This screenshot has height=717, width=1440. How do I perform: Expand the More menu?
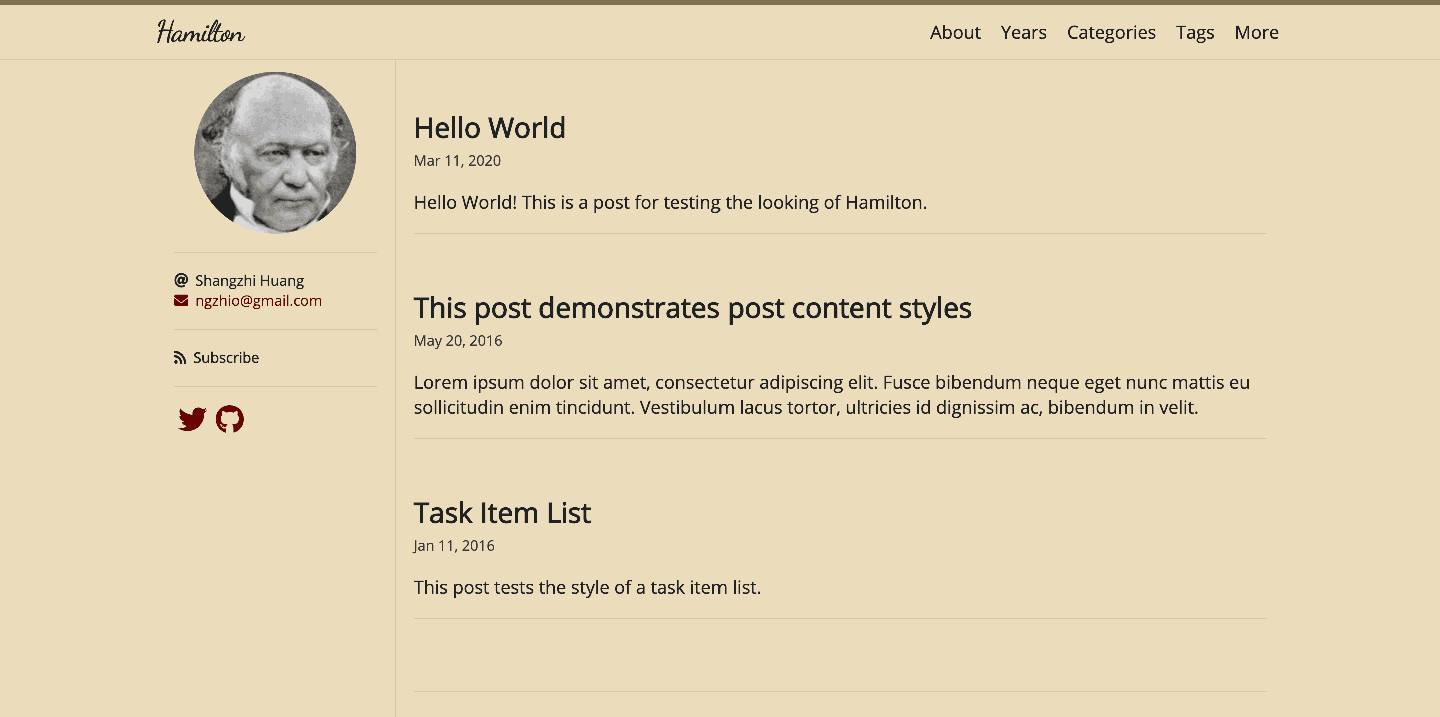pos(1256,32)
